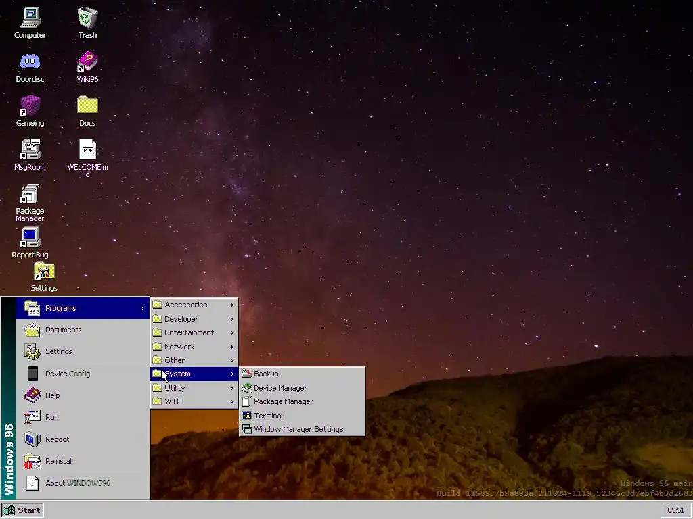Select the Other folder label in Programs
This screenshot has height=519, width=693.
175,360
